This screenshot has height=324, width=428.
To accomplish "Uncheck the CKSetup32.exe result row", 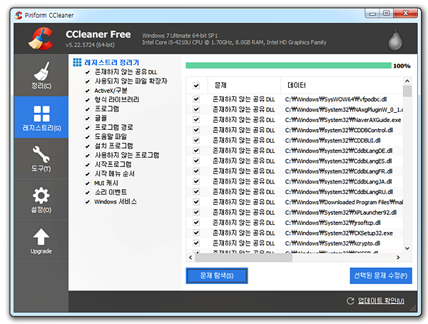I will click(196, 233).
